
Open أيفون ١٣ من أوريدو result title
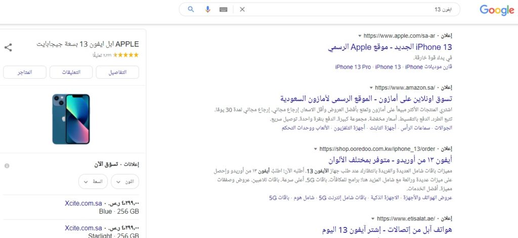(x=390, y=160)
